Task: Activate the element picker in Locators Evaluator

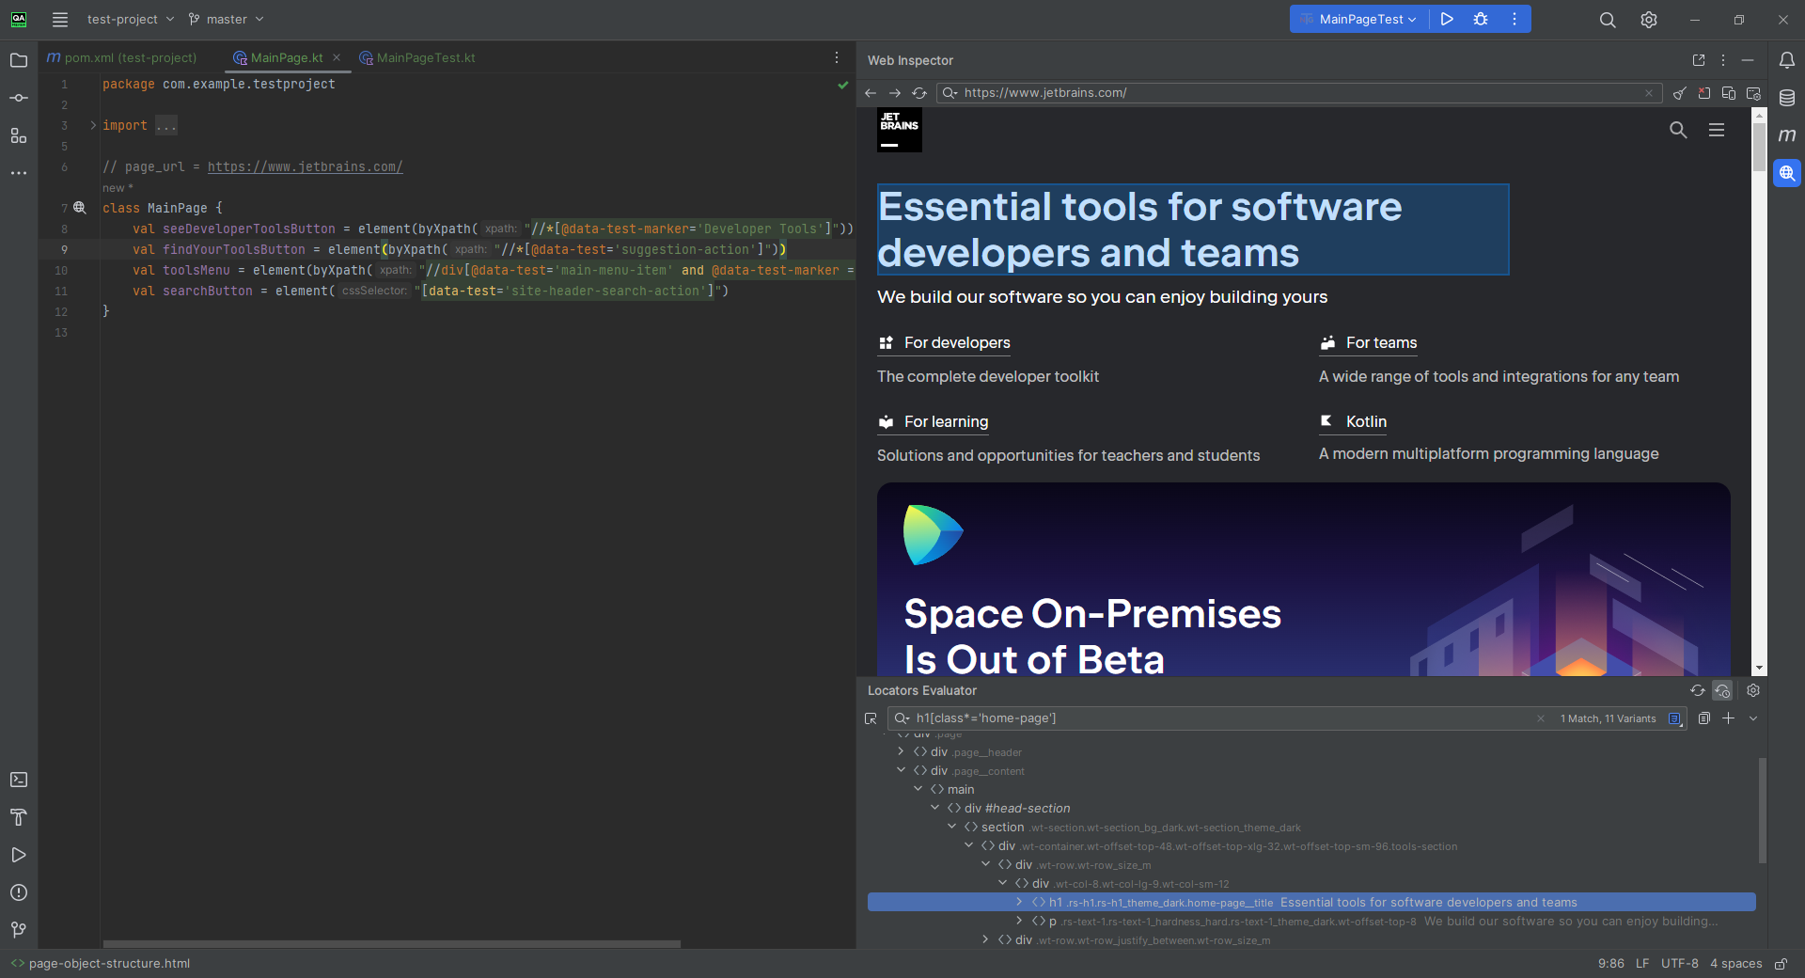Action: [871, 718]
